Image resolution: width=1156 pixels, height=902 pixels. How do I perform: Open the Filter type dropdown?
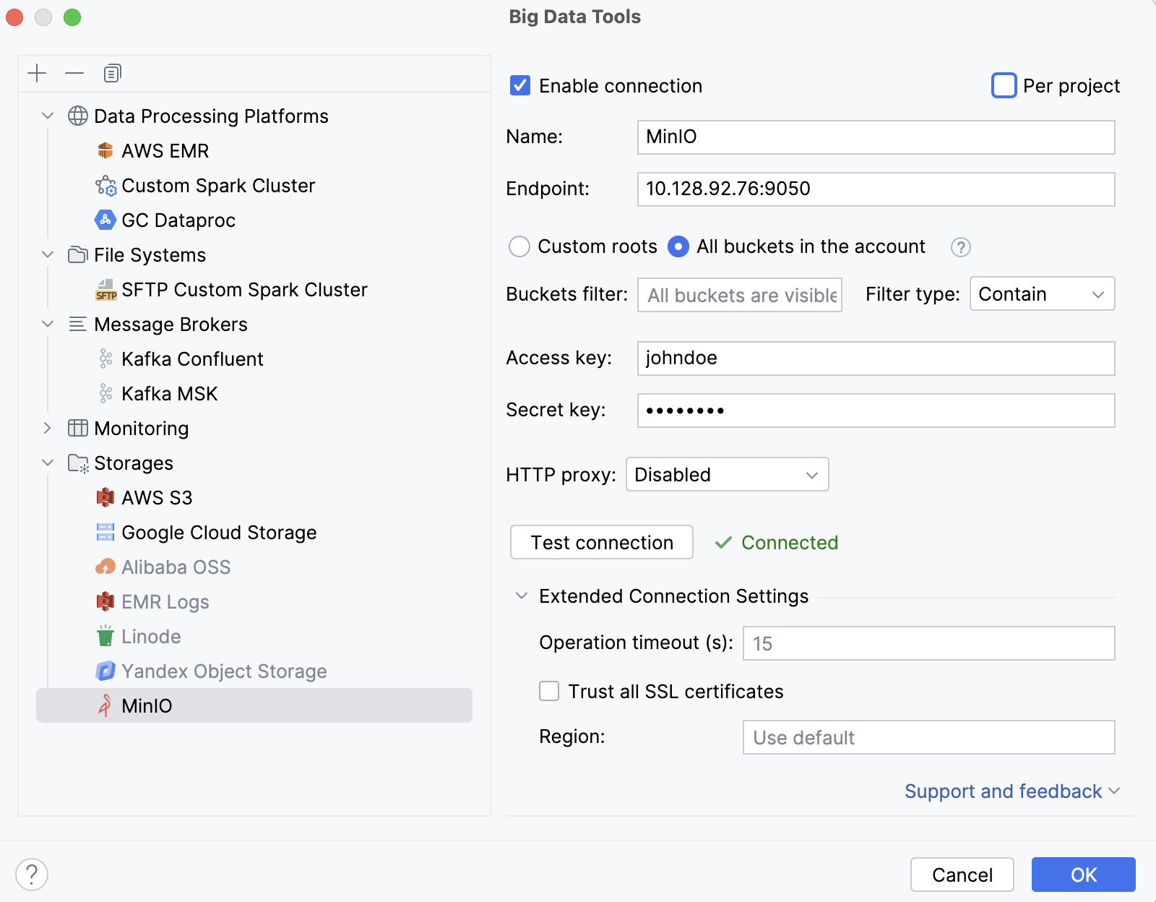(x=1041, y=293)
